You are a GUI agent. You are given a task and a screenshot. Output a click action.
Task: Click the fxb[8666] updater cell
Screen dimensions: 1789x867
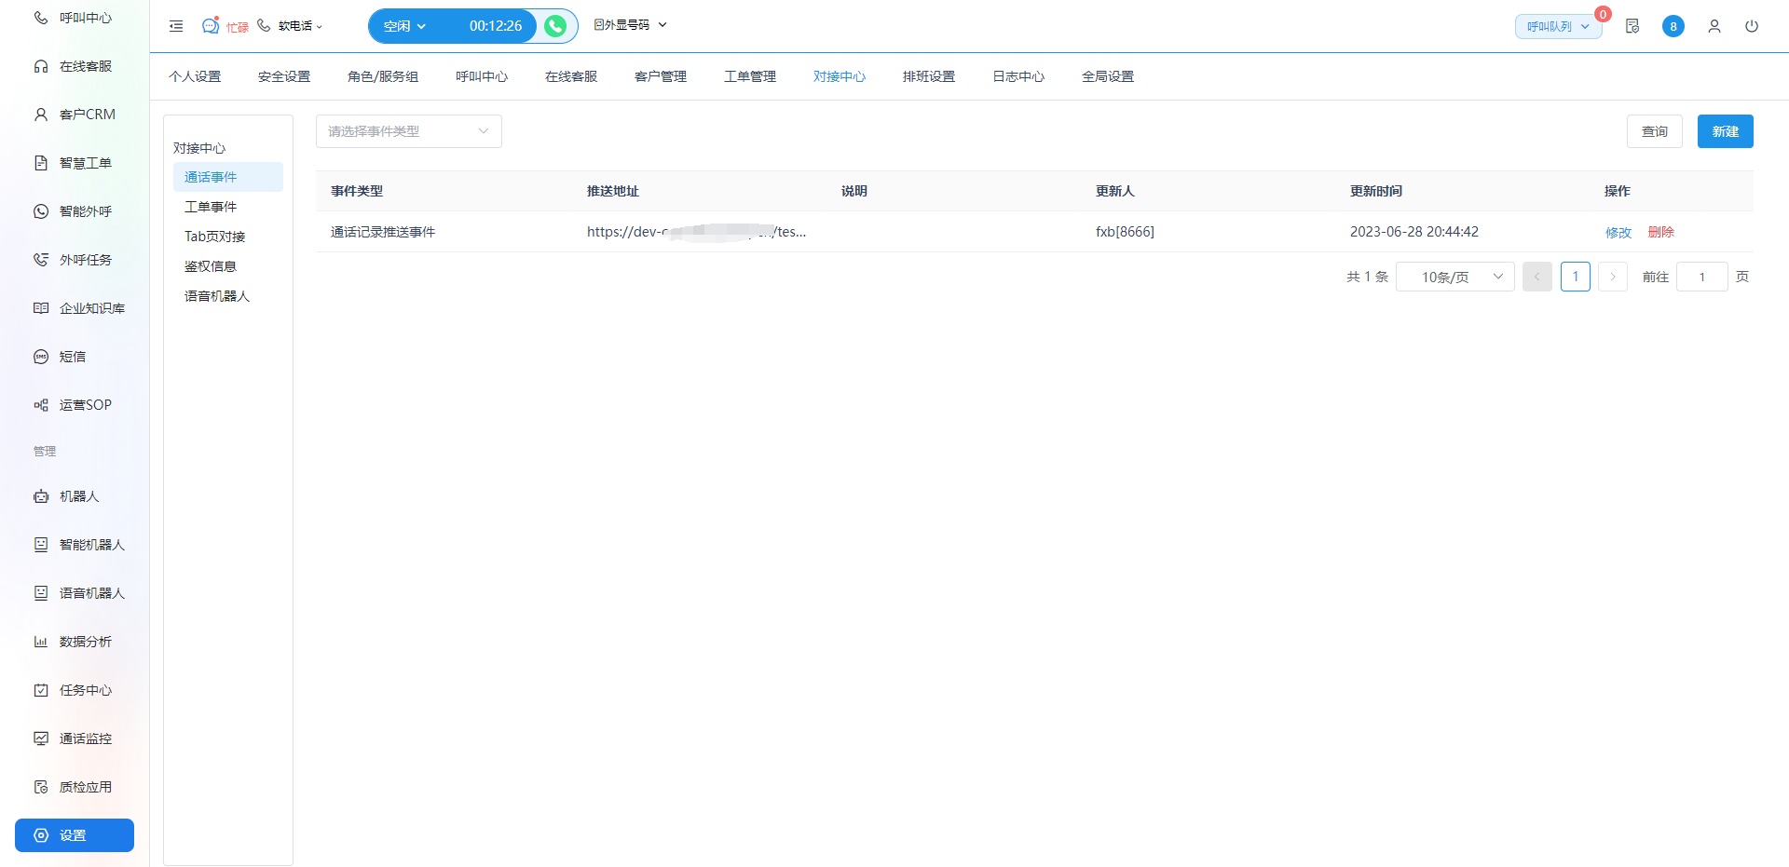(x=1125, y=232)
